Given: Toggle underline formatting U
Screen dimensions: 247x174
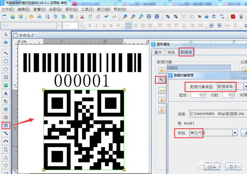Looking at the screenshot, I should pyautogui.click(x=104, y=25).
